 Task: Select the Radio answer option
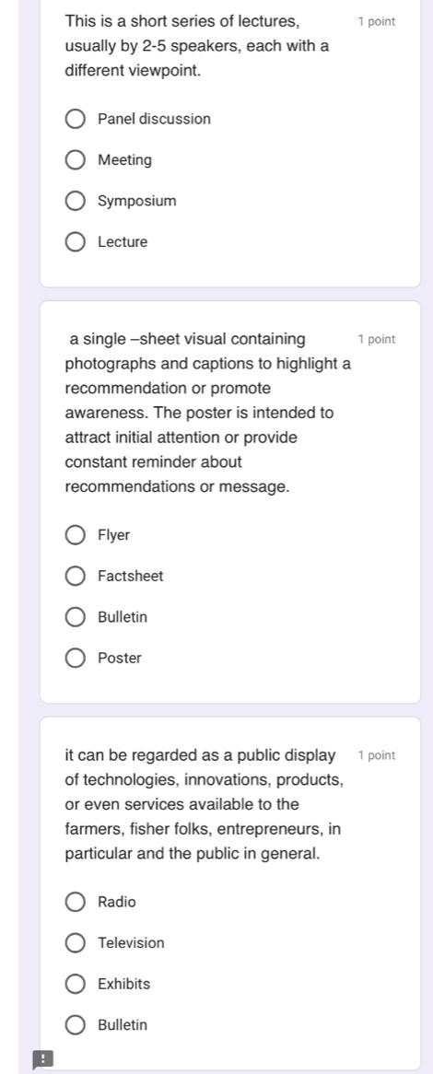[76, 902]
